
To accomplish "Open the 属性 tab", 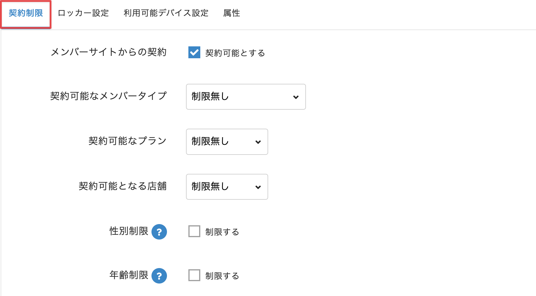I will (x=232, y=13).
